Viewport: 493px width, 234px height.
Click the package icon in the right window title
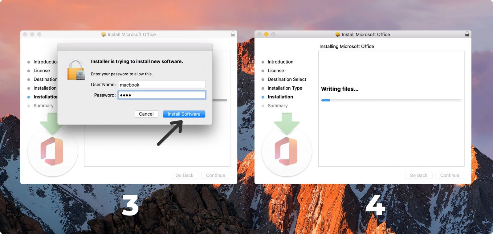(x=338, y=35)
